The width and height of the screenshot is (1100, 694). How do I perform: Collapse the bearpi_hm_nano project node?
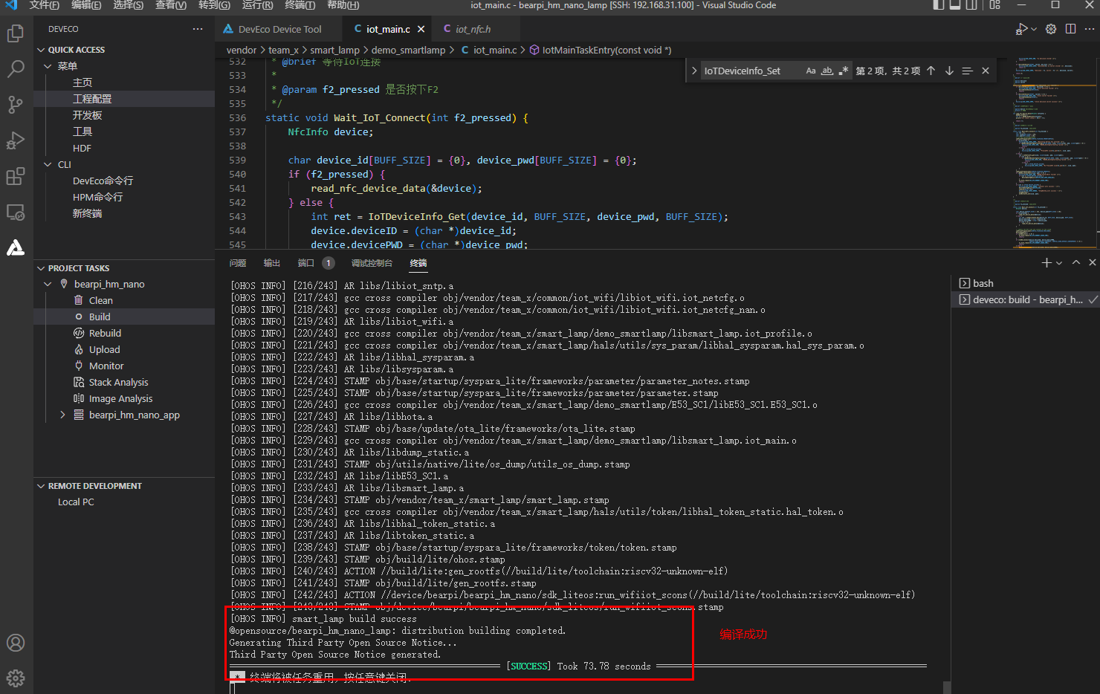pyautogui.click(x=48, y=284)
